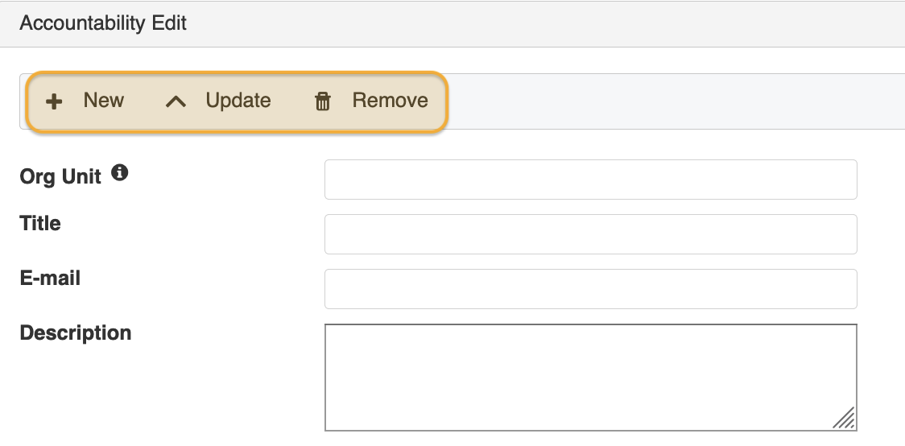Click the plus icon beside New
The height and width of the screenshot is (446, 905).
[54, 101]
